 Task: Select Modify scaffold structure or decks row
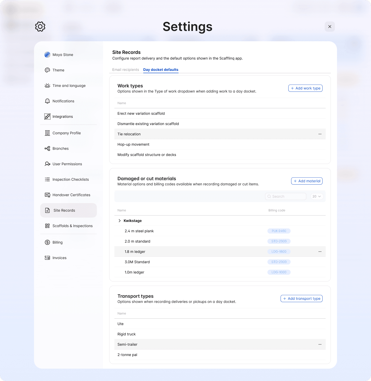pos(220,155)
